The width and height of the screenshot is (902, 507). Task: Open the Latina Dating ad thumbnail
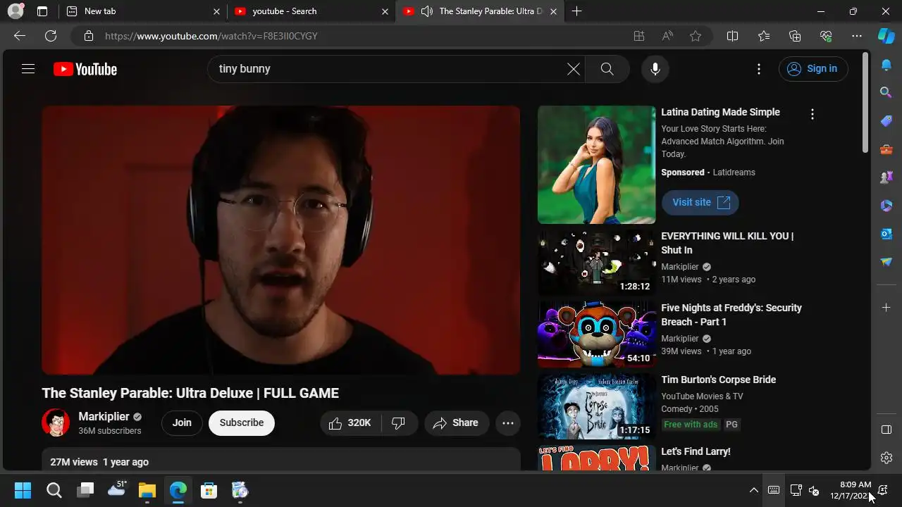coord(597,165)
